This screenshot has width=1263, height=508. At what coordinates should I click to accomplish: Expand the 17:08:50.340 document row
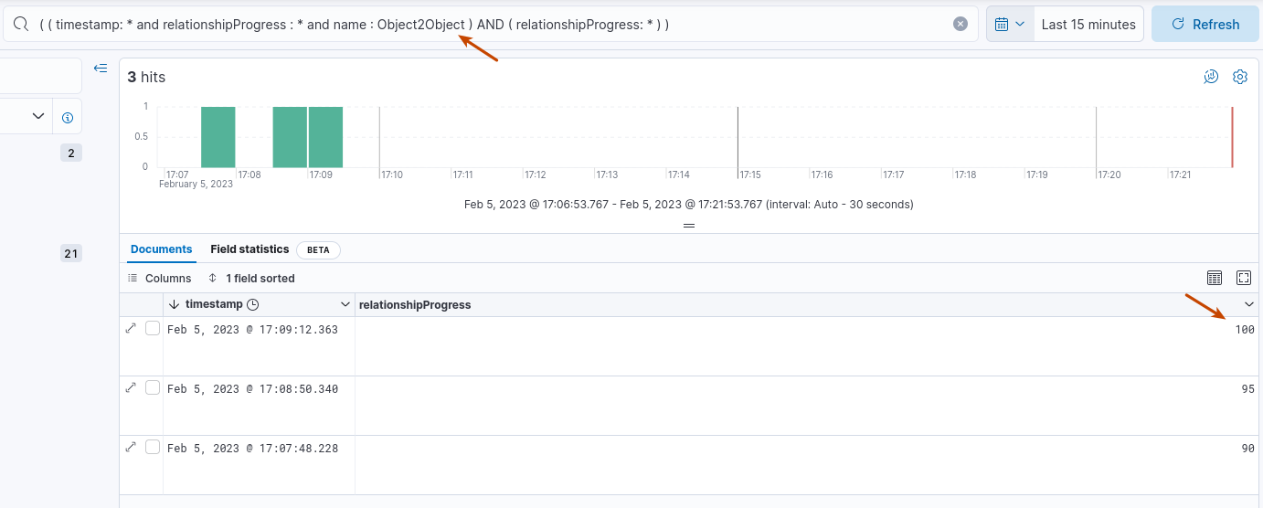[x=131, y=387]
